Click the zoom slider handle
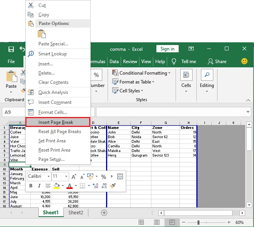 [x=198, y=222]
